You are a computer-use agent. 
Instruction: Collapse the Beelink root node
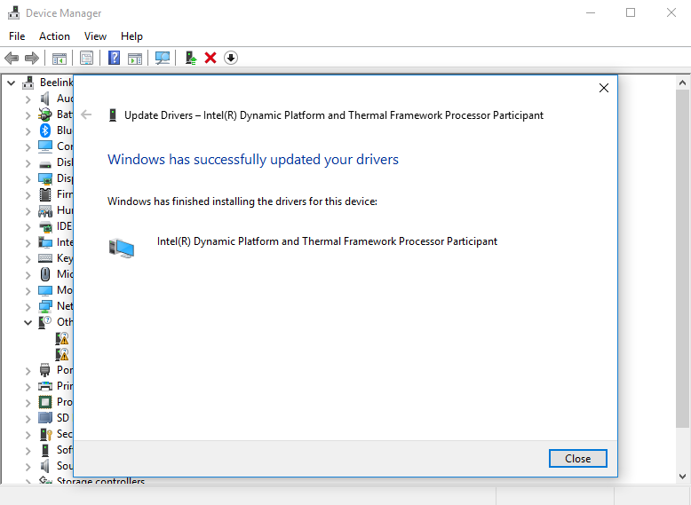pyautogui.click(x=12, y=83)
